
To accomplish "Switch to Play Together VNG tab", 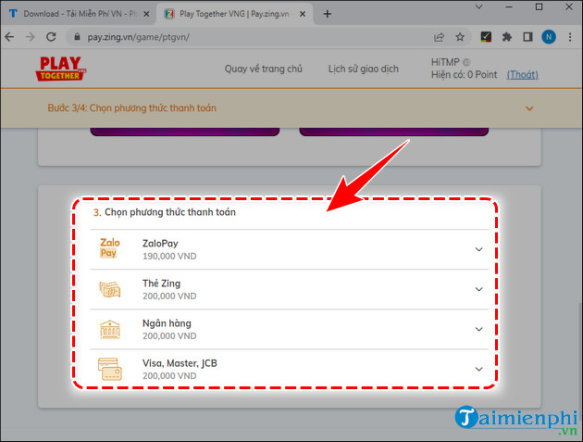I will pyautogui.click(x=234, y=14).
